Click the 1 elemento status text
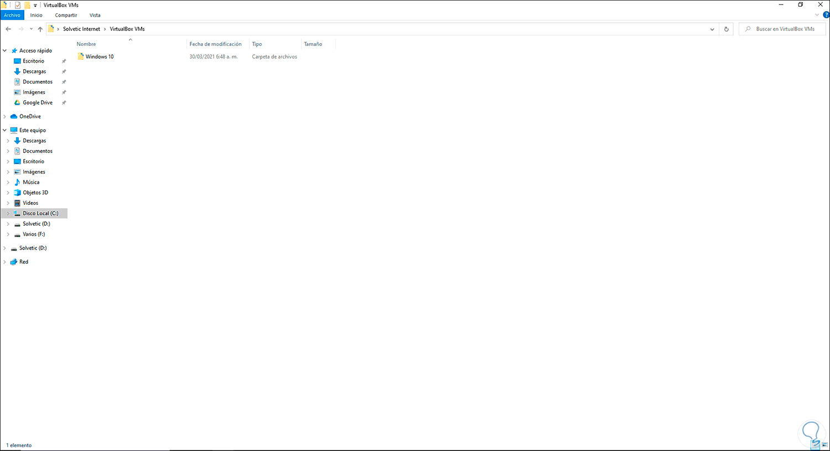The width and height of the screenshot is (830, 451). pyautogui.click(x=19, y=445)
